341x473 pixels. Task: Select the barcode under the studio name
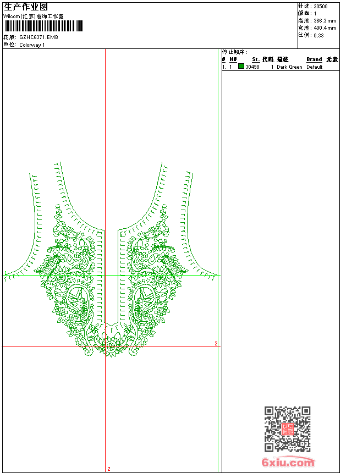click(43, 26)
